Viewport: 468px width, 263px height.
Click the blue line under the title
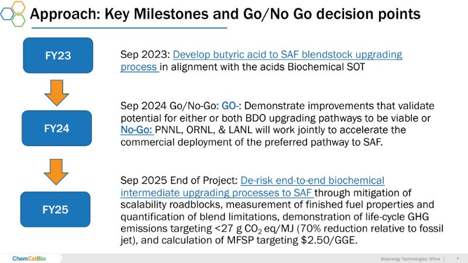(129, 27)
